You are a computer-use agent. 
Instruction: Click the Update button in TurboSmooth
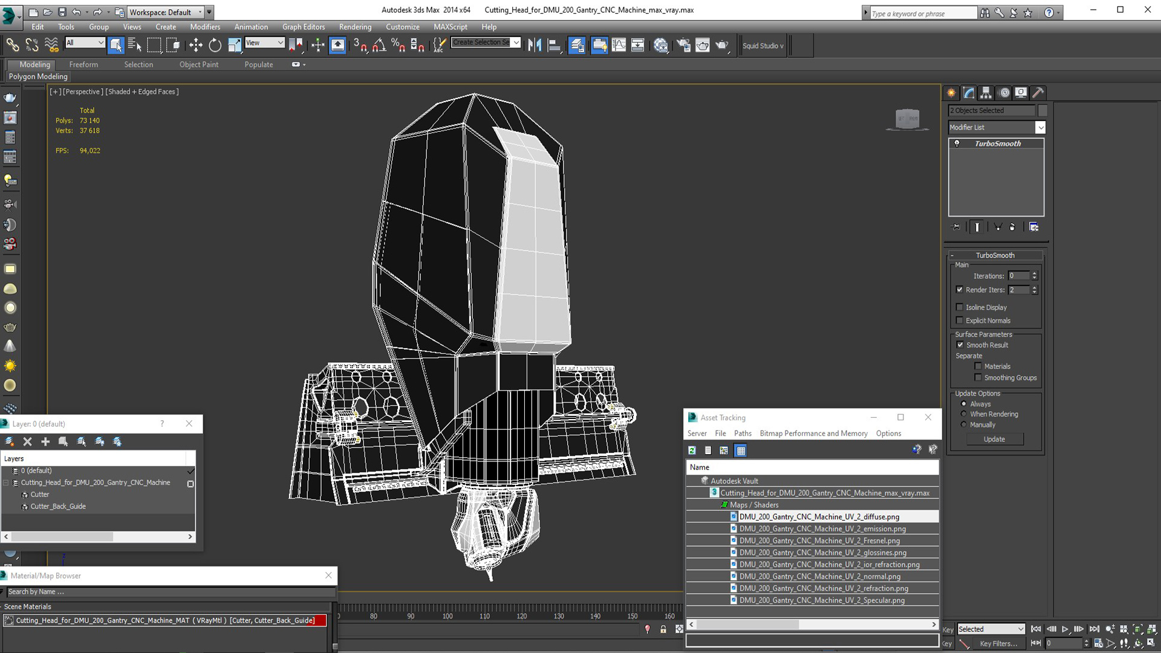[994, 439]
